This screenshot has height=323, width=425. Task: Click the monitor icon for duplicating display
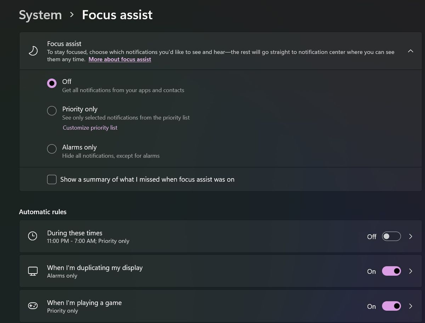pos(33,271)
